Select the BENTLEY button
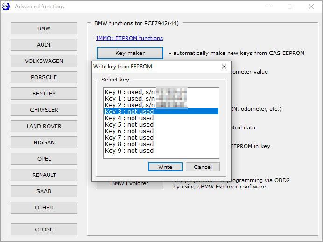323x242 pixels. pyautogui.click(x=44, y=94)
